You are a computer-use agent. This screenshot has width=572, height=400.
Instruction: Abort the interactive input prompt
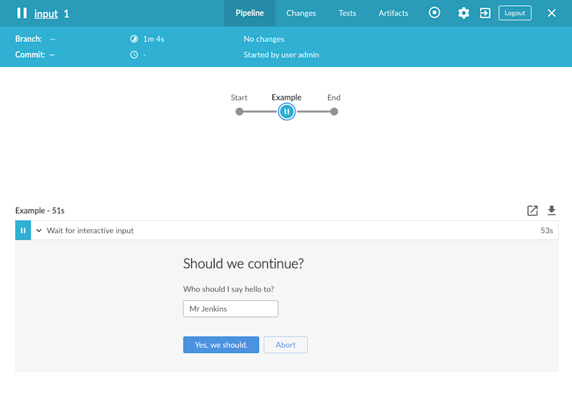285,344
